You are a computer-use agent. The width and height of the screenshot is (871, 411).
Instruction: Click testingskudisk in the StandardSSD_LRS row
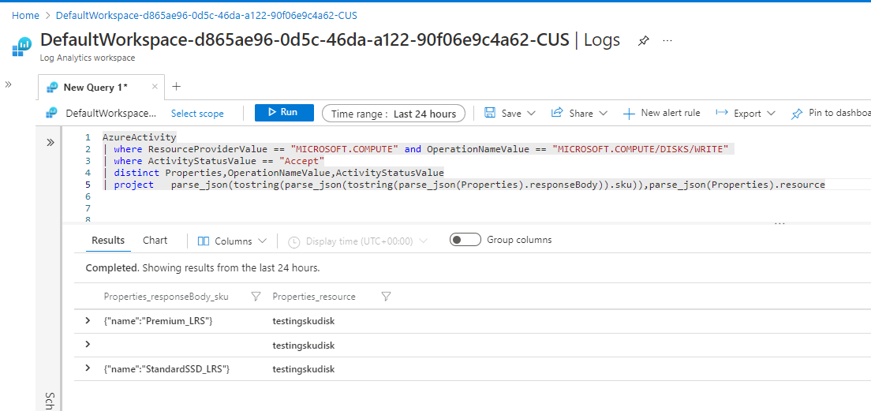pos(304,368)
